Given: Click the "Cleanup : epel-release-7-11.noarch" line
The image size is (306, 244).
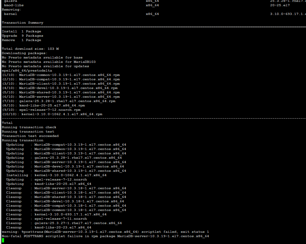Looking at the screenshot, I should 46,219.
